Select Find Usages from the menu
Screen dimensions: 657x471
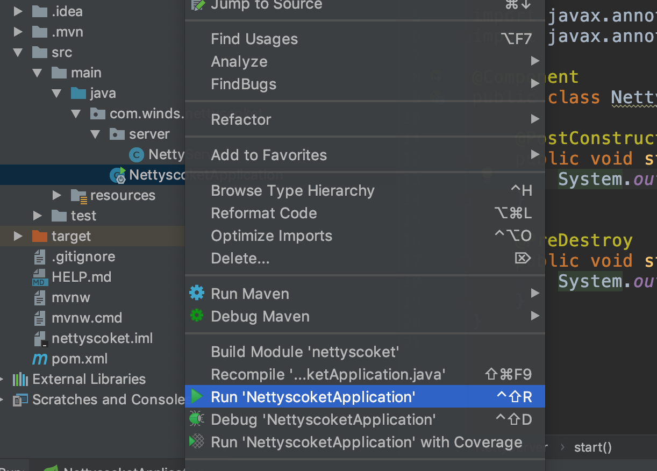(254, 39)
